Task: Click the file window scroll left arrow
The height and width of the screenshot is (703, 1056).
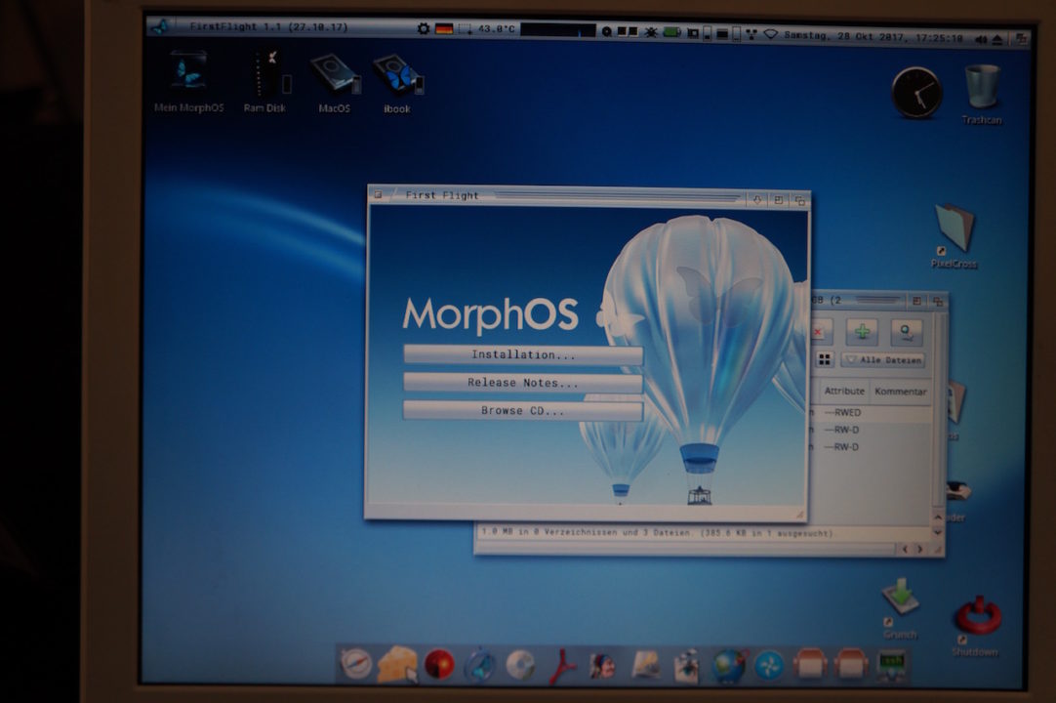Action: (905, 550)
